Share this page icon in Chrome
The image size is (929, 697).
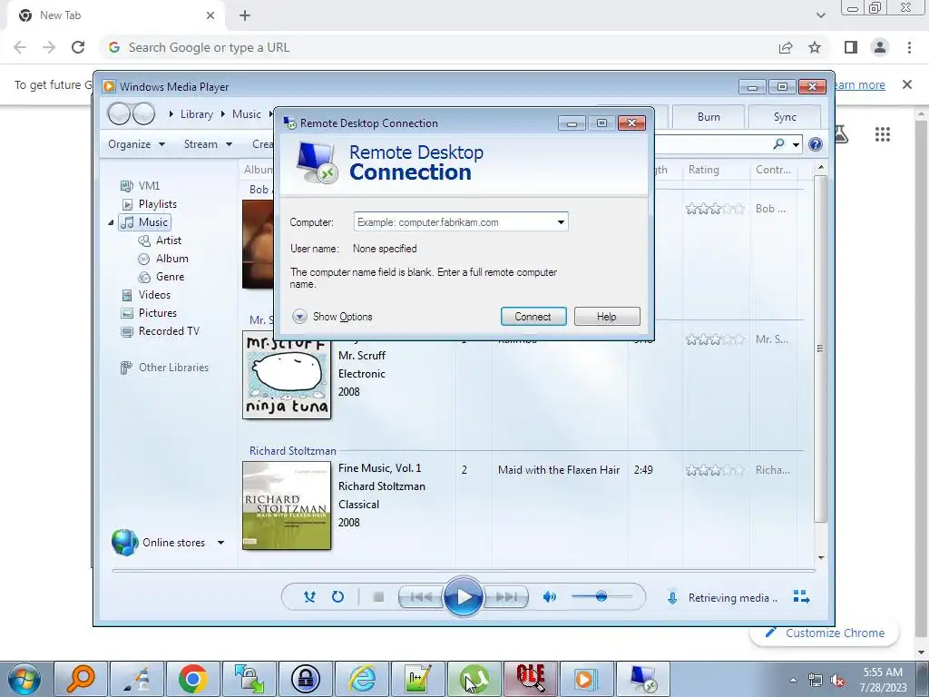(x=786, y=47)
